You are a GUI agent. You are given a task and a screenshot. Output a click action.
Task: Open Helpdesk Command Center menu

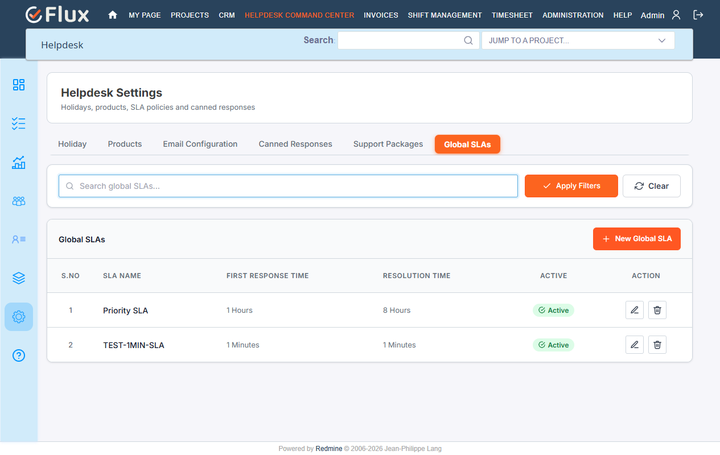299,15
